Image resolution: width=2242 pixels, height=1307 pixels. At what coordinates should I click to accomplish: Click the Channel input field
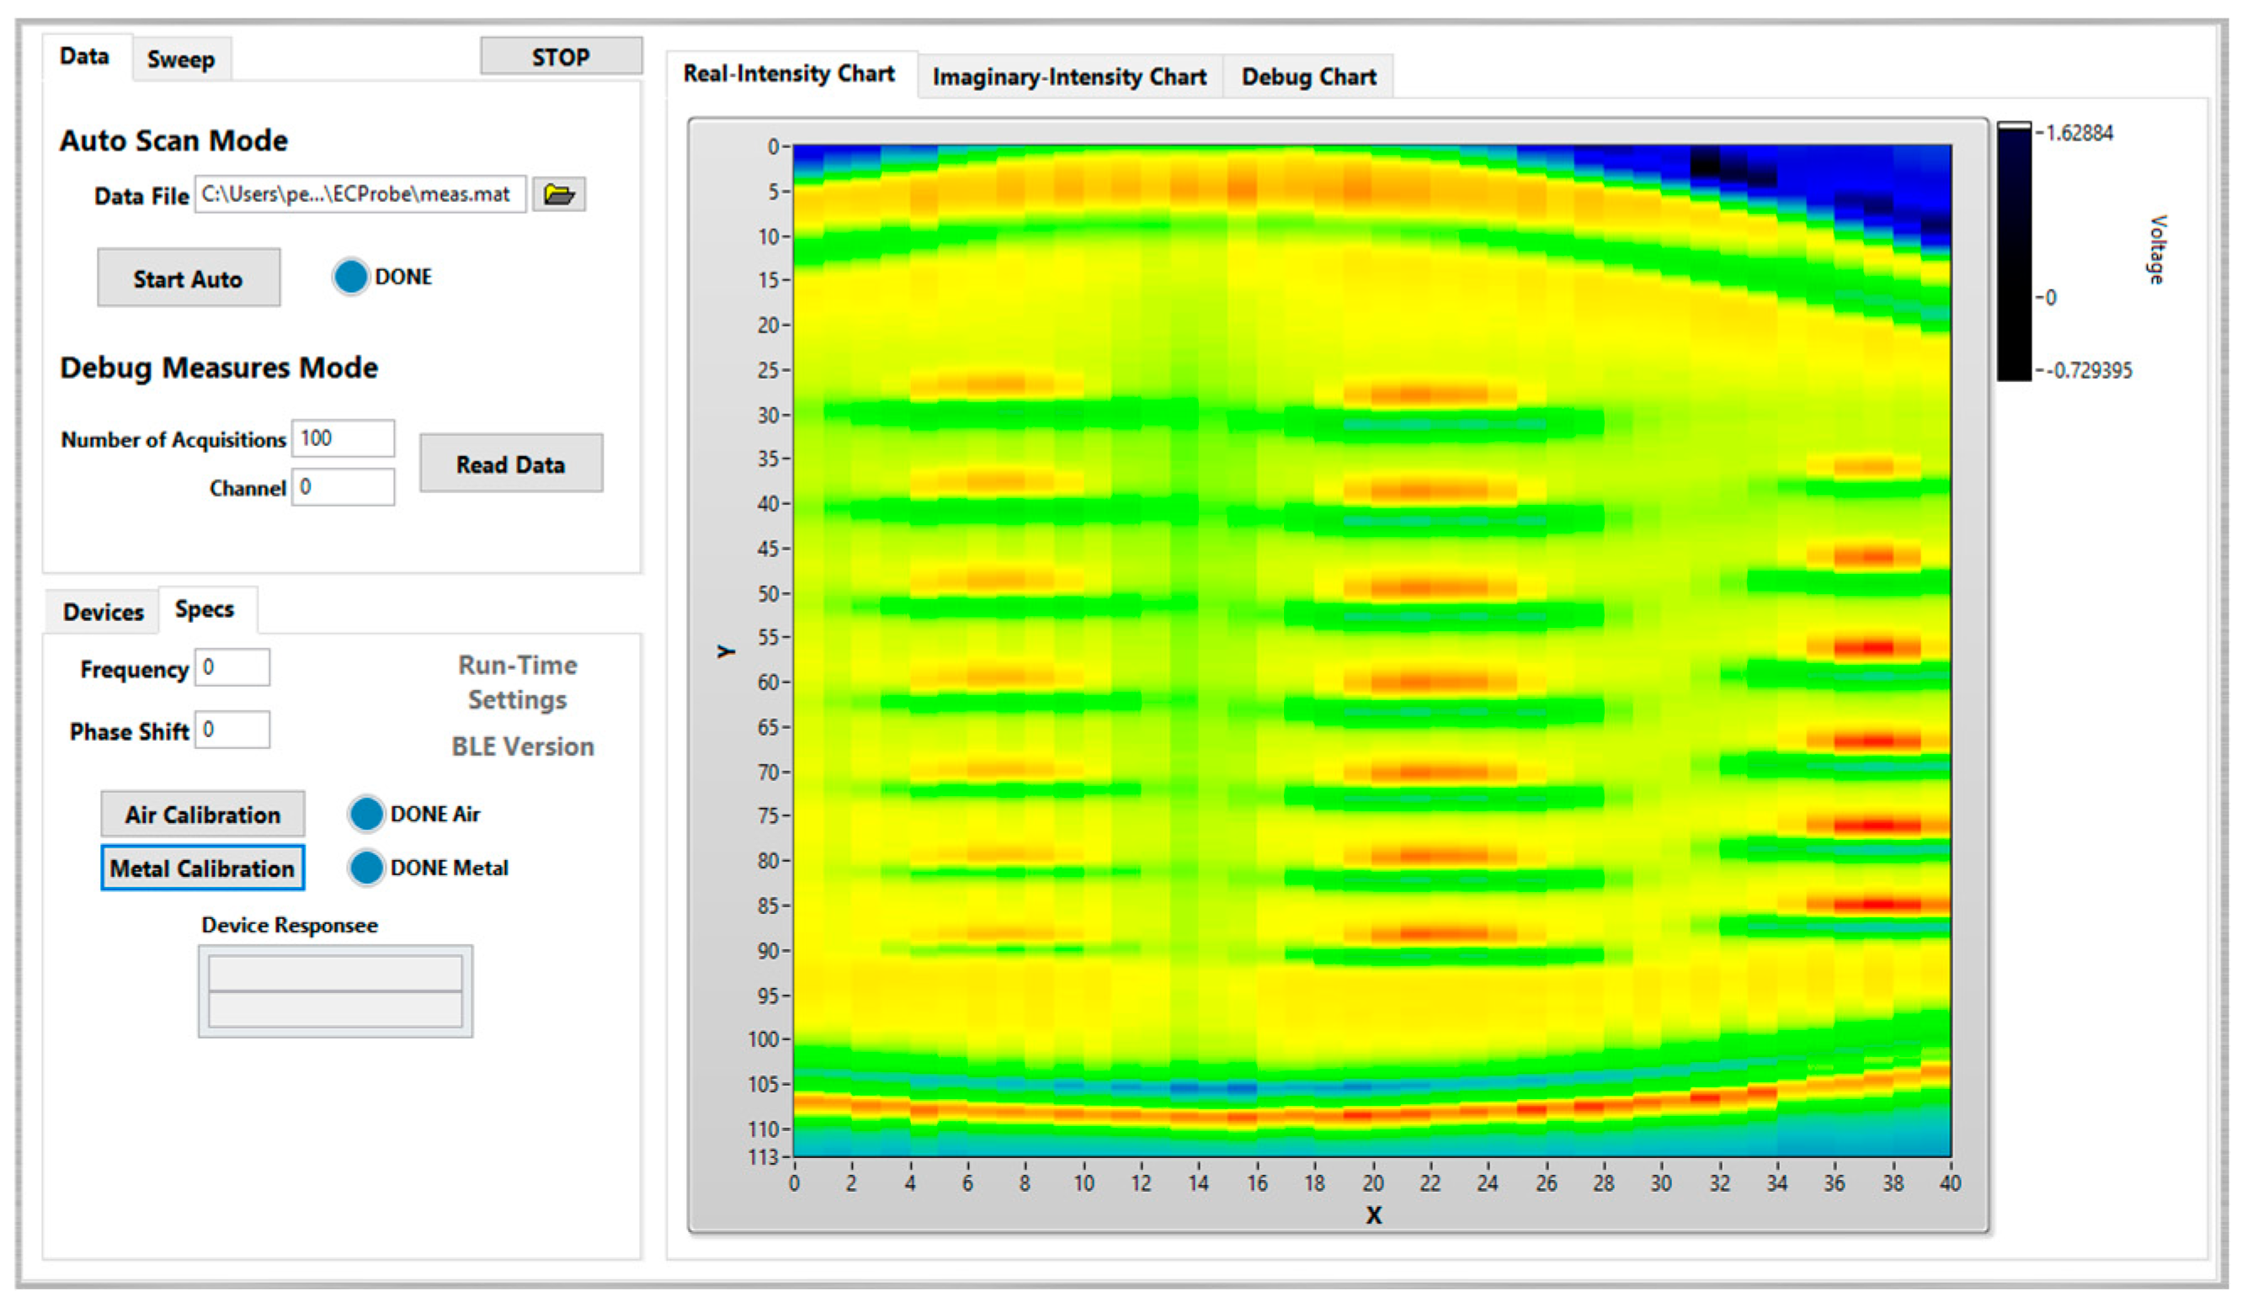(343, 487)
